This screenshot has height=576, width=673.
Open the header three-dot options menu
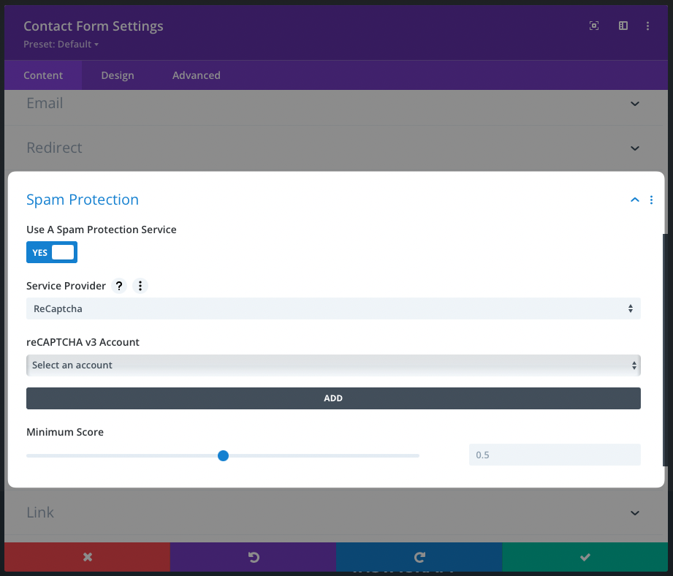(x=647, y=26)
